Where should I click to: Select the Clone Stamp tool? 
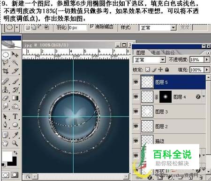6,90
